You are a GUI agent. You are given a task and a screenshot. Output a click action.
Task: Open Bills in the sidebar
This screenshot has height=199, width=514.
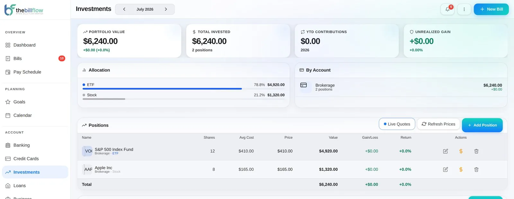[35, 59]
